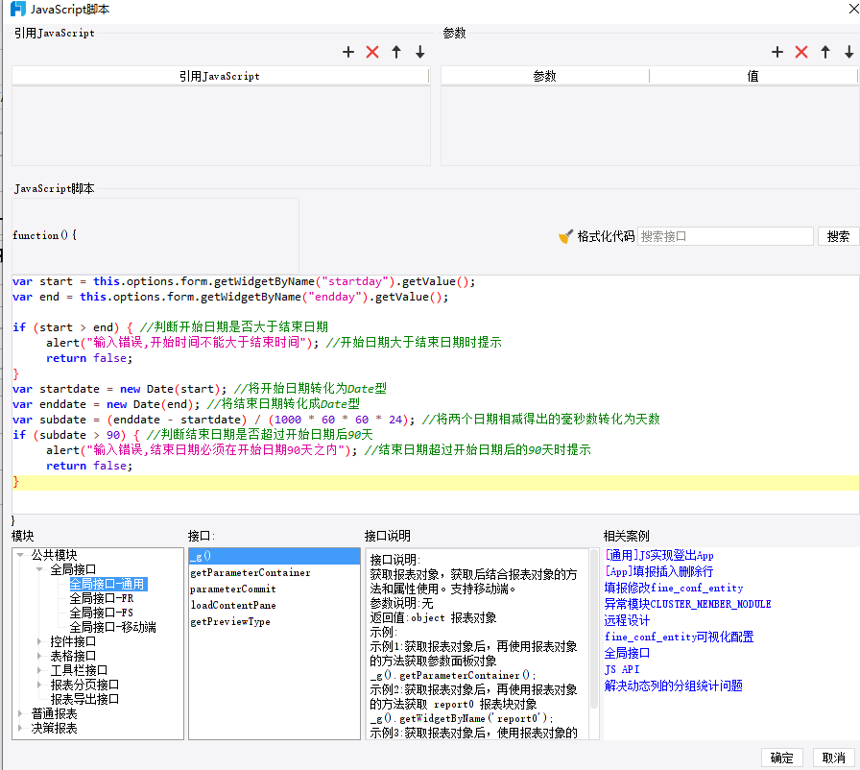Click the yellow-highlighted last line in code editor

(x=436, y=482)
